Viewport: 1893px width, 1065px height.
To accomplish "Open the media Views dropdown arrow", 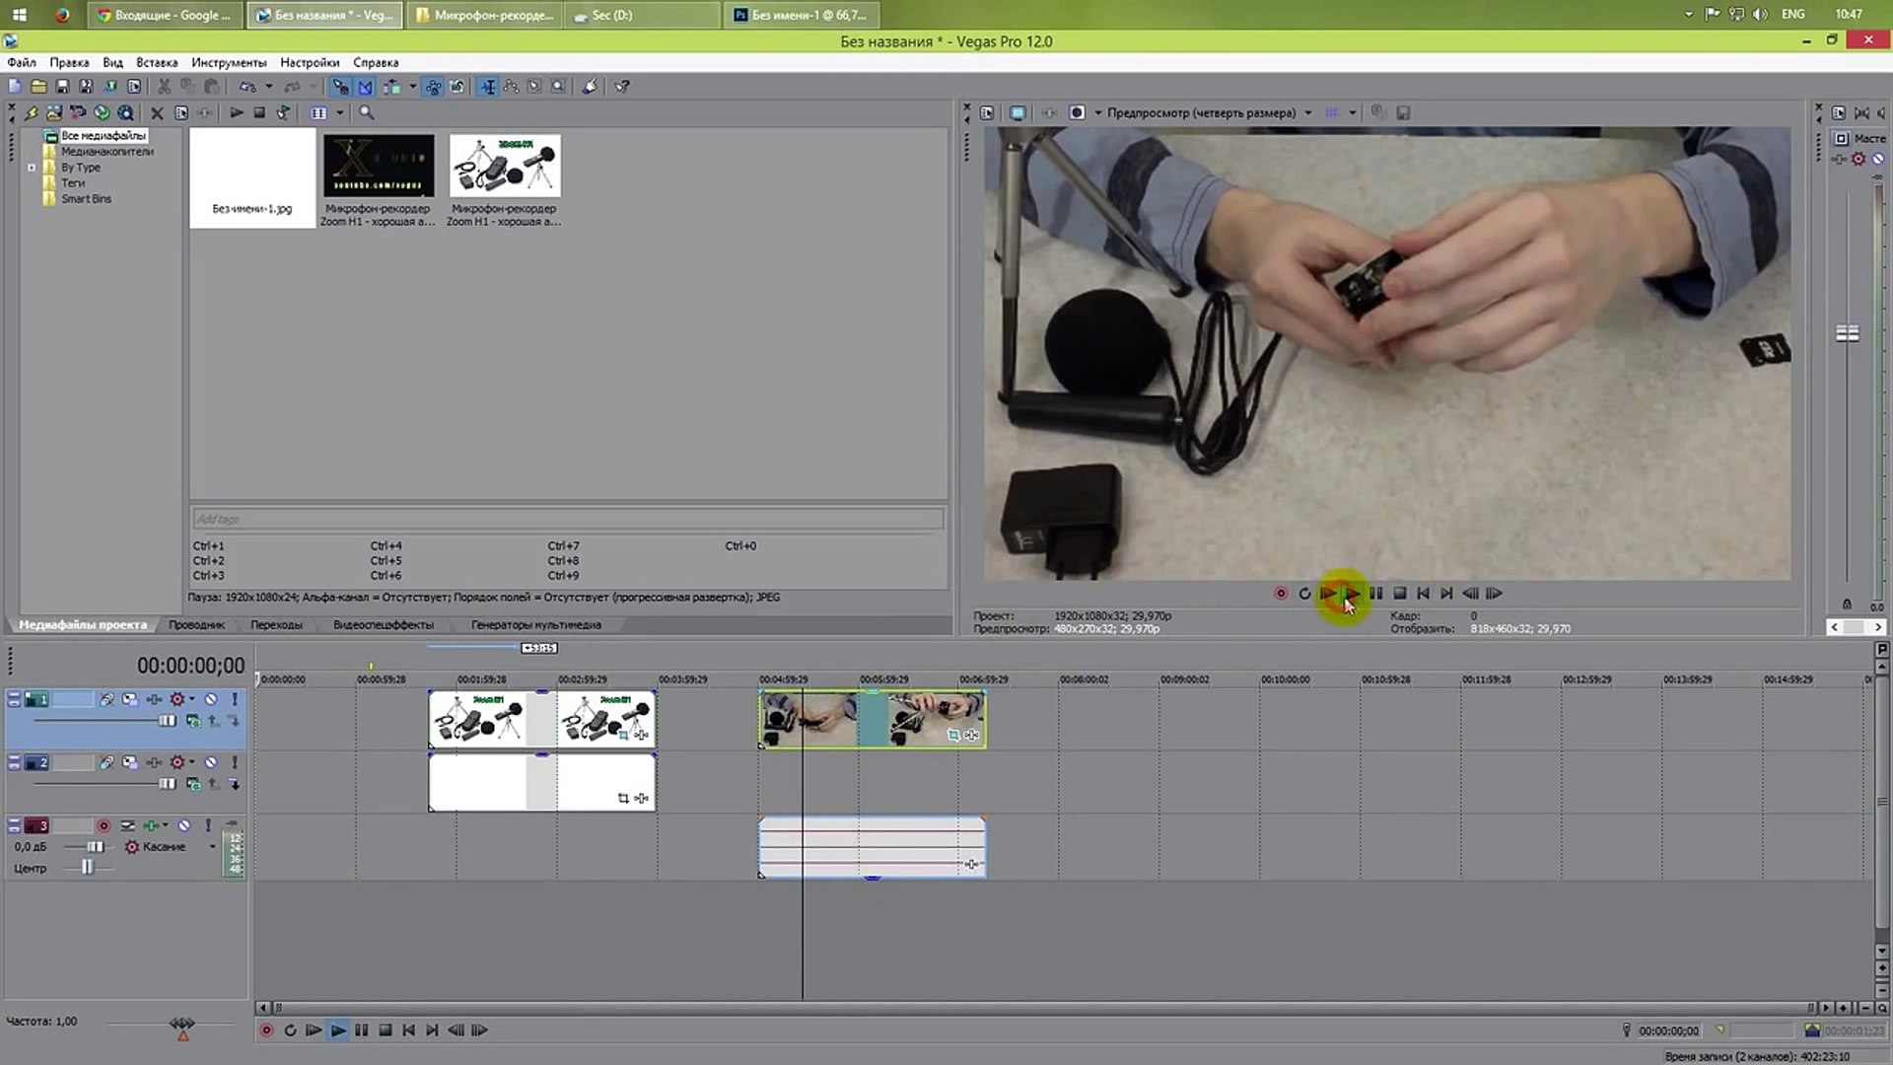I will pos(339,113).
